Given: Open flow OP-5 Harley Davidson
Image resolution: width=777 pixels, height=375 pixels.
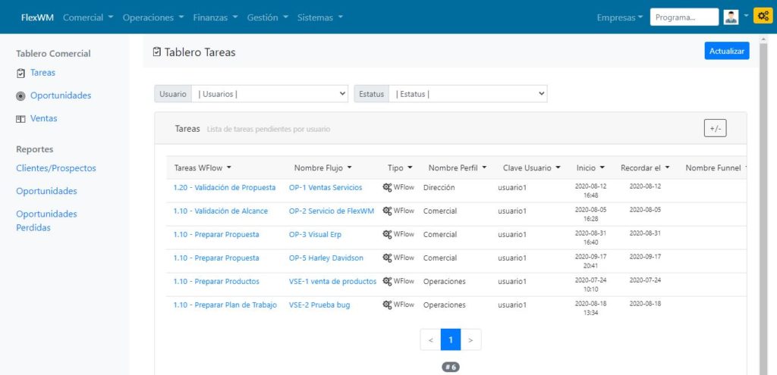Looking at the screenshot, I should (x=326, y=258).
